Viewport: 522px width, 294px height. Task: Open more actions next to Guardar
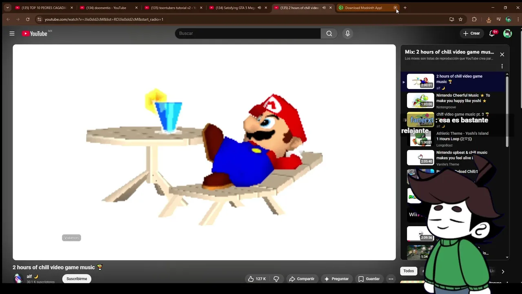[x=391, y=279]
